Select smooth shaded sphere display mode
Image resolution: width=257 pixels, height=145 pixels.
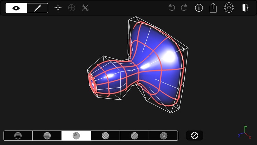tap(76, 136)
